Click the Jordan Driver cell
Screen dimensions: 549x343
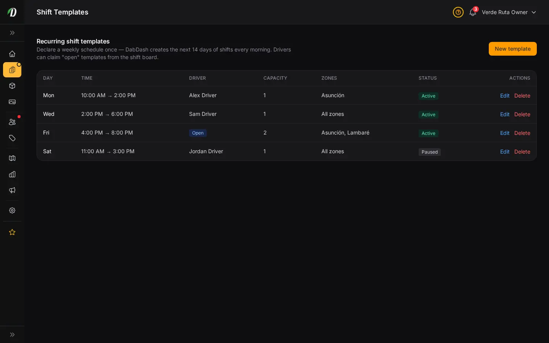point(206,151)
